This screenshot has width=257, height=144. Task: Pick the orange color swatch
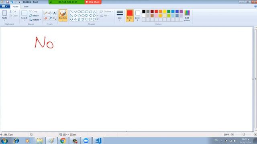pyautogui.click(x=161, y=12)
